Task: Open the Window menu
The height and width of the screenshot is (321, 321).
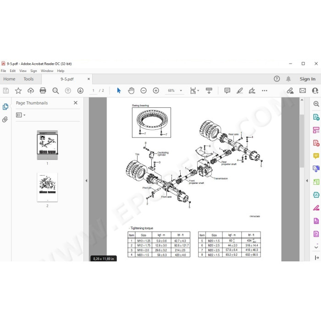Action: pyautogui.click(x=47, y=71)
